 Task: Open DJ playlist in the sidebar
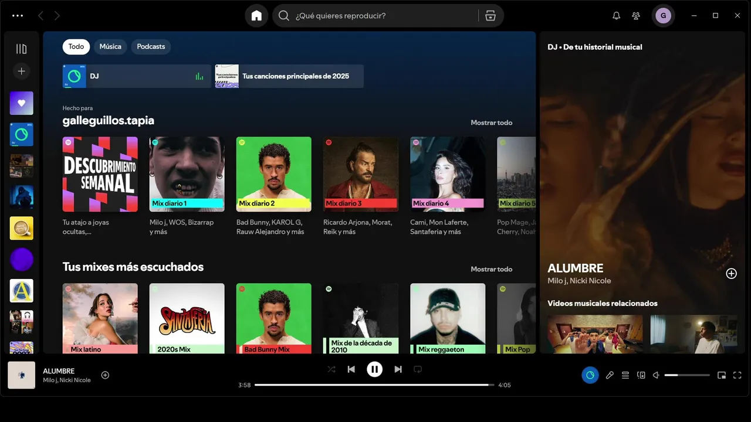click(x=22, y=135)
